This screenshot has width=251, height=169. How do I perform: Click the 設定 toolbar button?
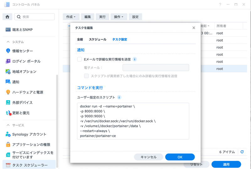(x=135, y=17)
